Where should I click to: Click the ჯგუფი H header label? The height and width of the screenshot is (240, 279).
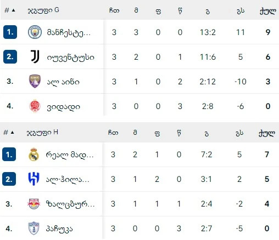point(42,133)
